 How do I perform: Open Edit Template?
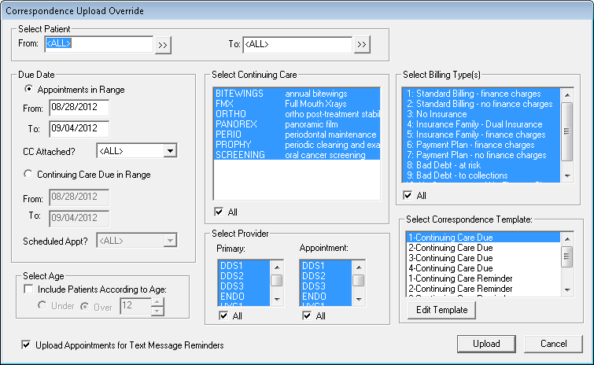tap(441, 310)
